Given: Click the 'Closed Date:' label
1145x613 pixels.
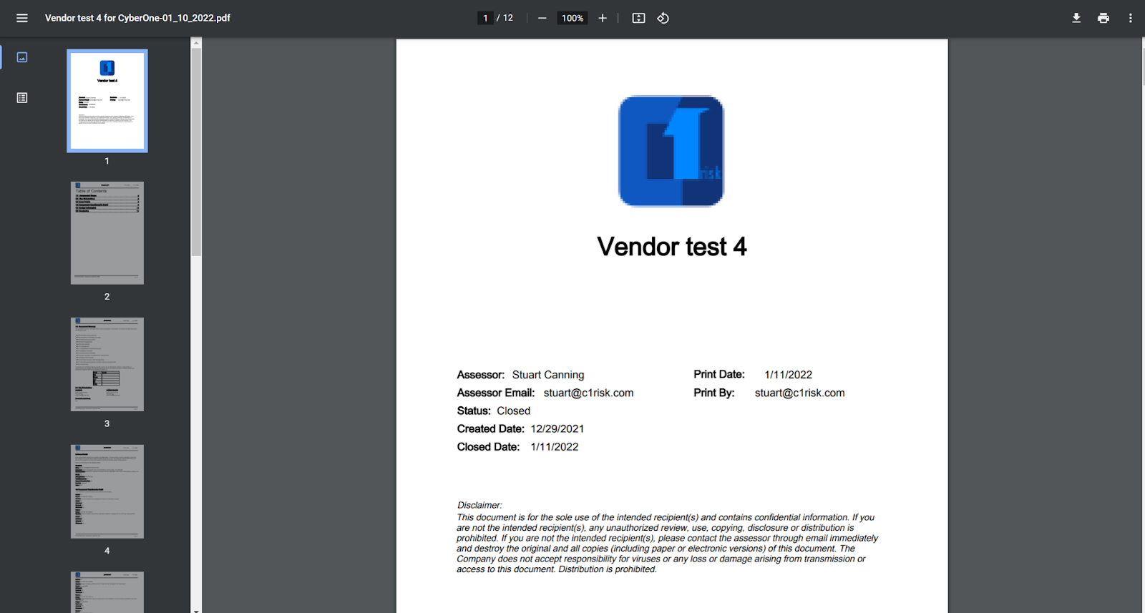Looking at the screenshot, I should point(489,446).
